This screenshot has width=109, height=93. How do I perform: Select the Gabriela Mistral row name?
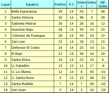(24, 24)
